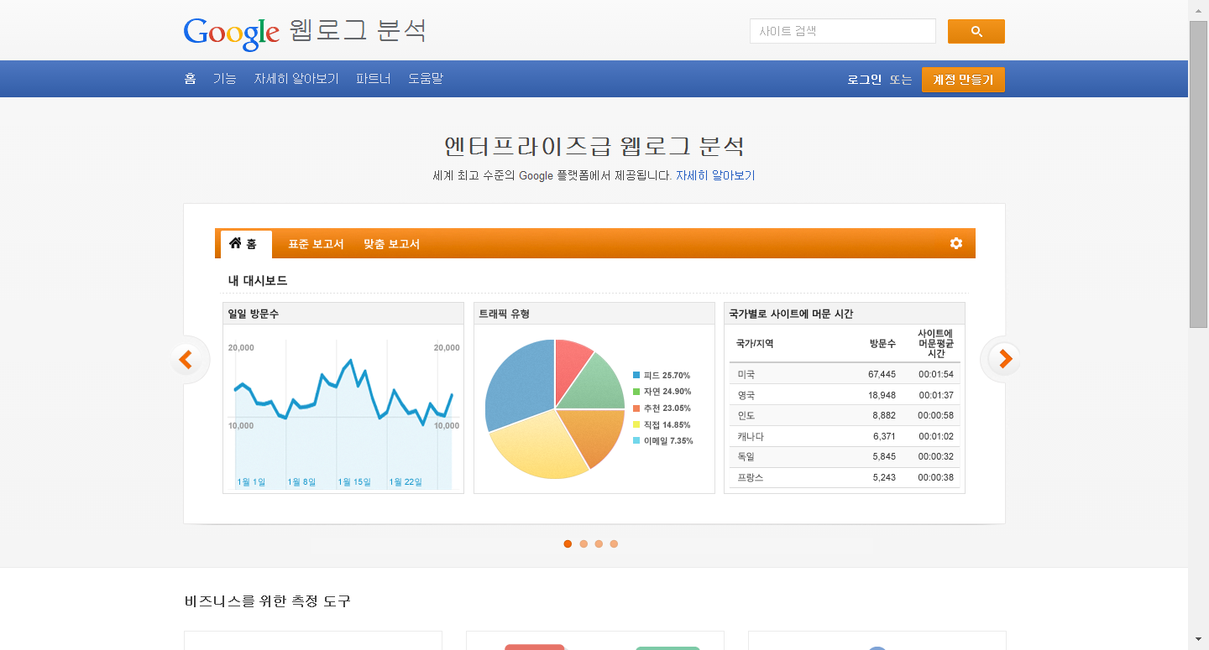This screenshot has height=650, width=1209.
Task: Click the 로그인 link
Action: (x=864, y=80)
